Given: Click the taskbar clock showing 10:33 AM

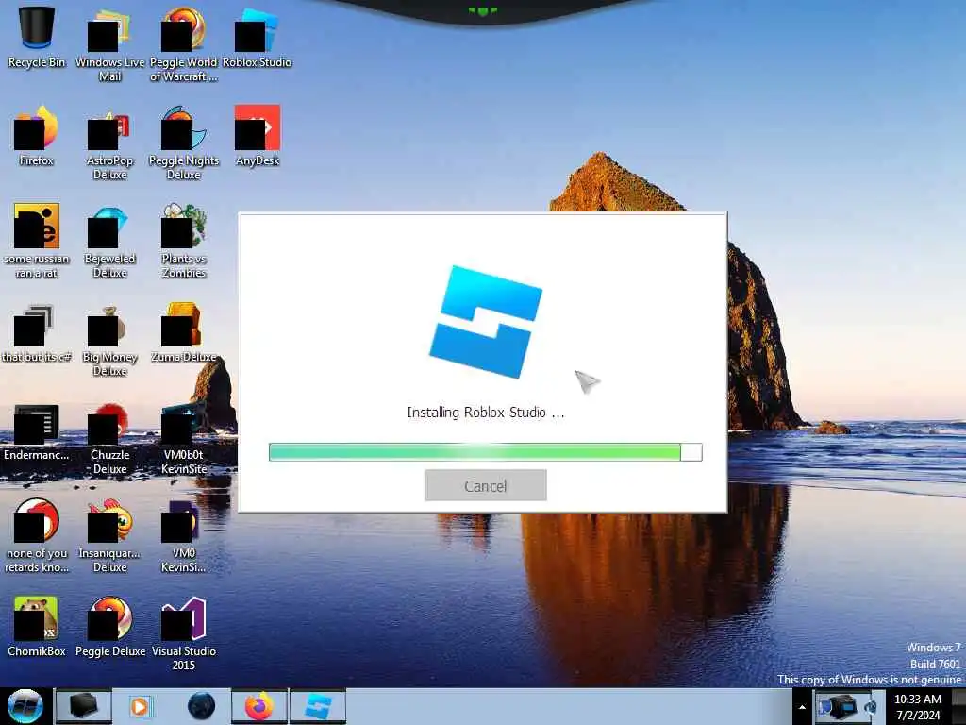Looking at the screenshot, I should point(917,707).
